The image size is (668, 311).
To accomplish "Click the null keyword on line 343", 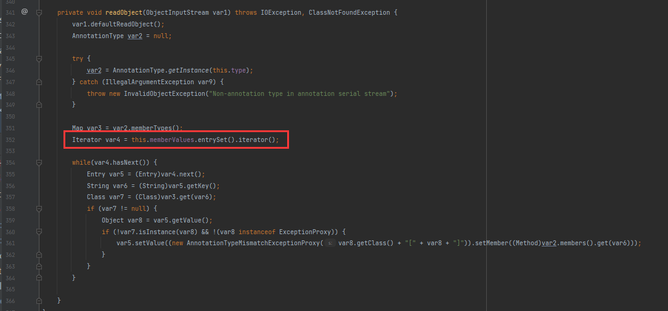I will click(x=161, y=36).
